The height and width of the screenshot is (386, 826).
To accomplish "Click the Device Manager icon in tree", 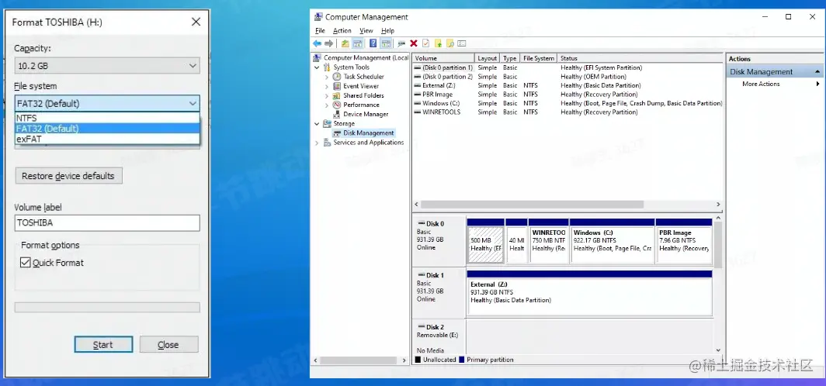I will pyautogui.click(x=337, y=114).
